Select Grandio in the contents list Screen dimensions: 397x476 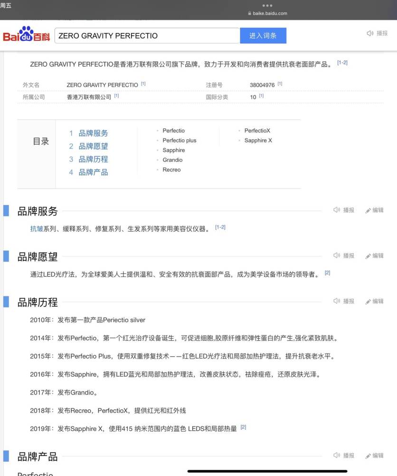172,159
